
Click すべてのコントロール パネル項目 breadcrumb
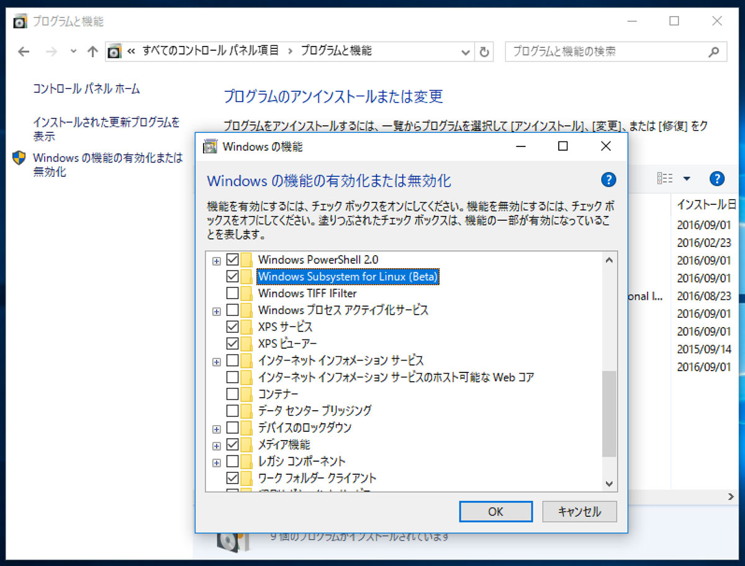210,51
